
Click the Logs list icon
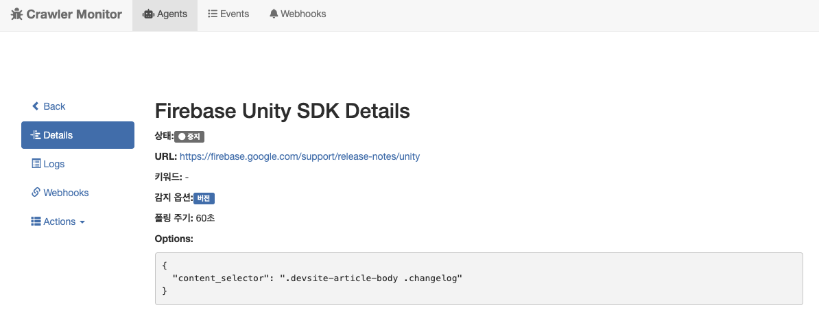[x=36, y=164]
